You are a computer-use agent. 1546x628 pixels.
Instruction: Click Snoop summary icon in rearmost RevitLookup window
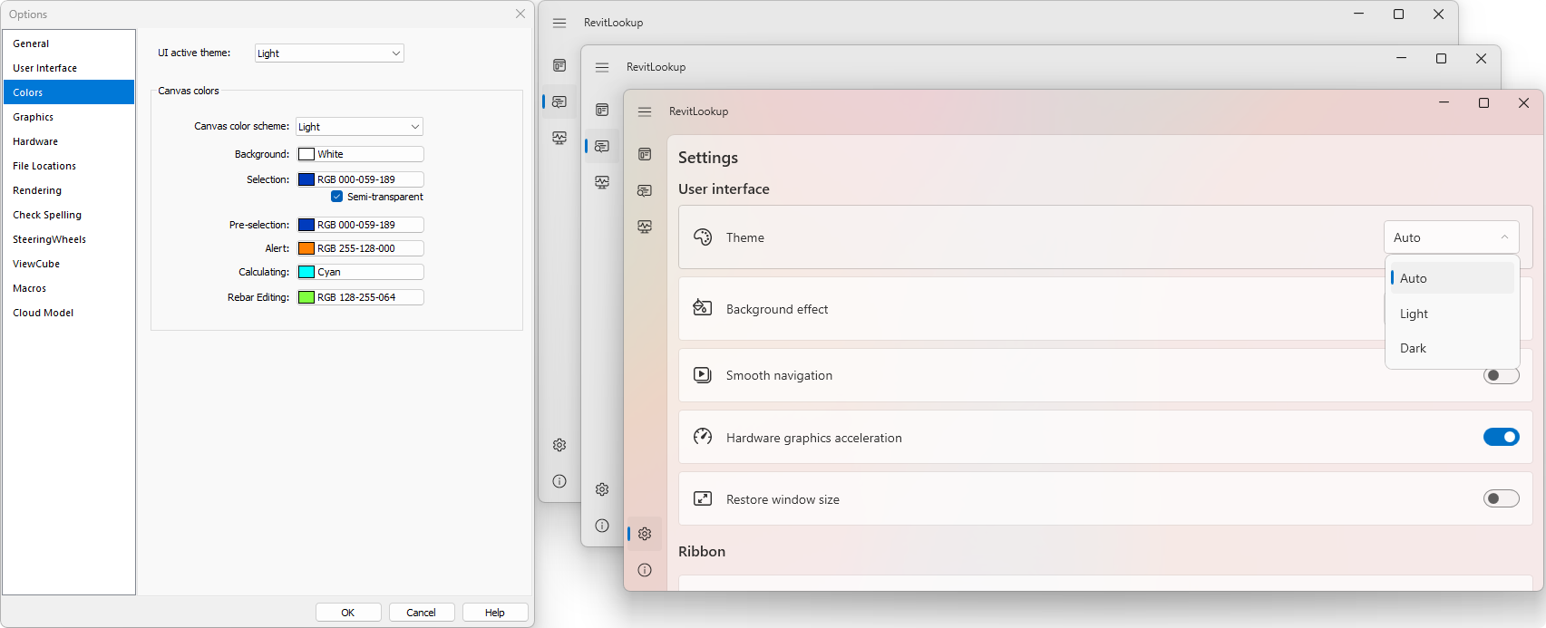click(559, 101)
